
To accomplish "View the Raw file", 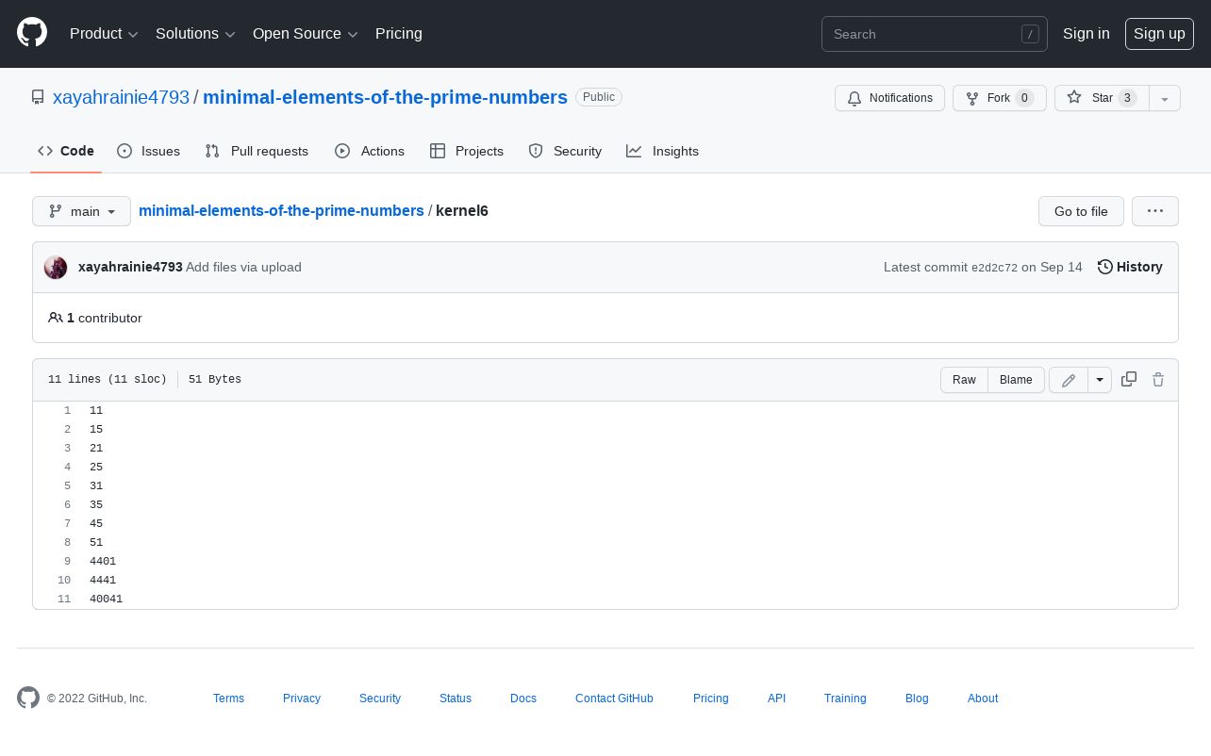I will click(964, 380).
